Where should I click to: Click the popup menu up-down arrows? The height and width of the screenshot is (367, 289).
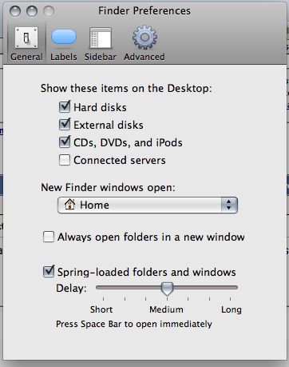coord(229,205)
